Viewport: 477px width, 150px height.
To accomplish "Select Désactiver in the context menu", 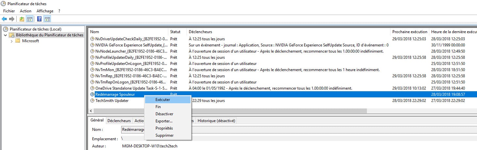I will [x=164, y=114].
